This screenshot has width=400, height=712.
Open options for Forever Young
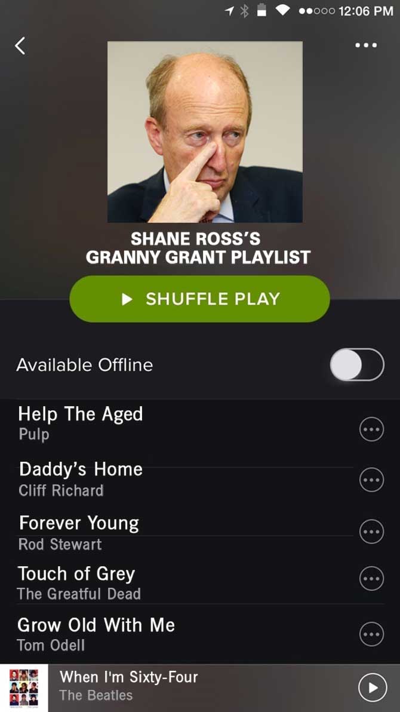tap(371, 531)
